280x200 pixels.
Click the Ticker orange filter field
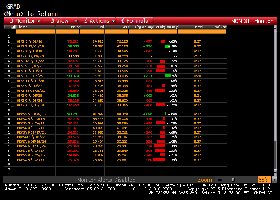coord(35,31)
